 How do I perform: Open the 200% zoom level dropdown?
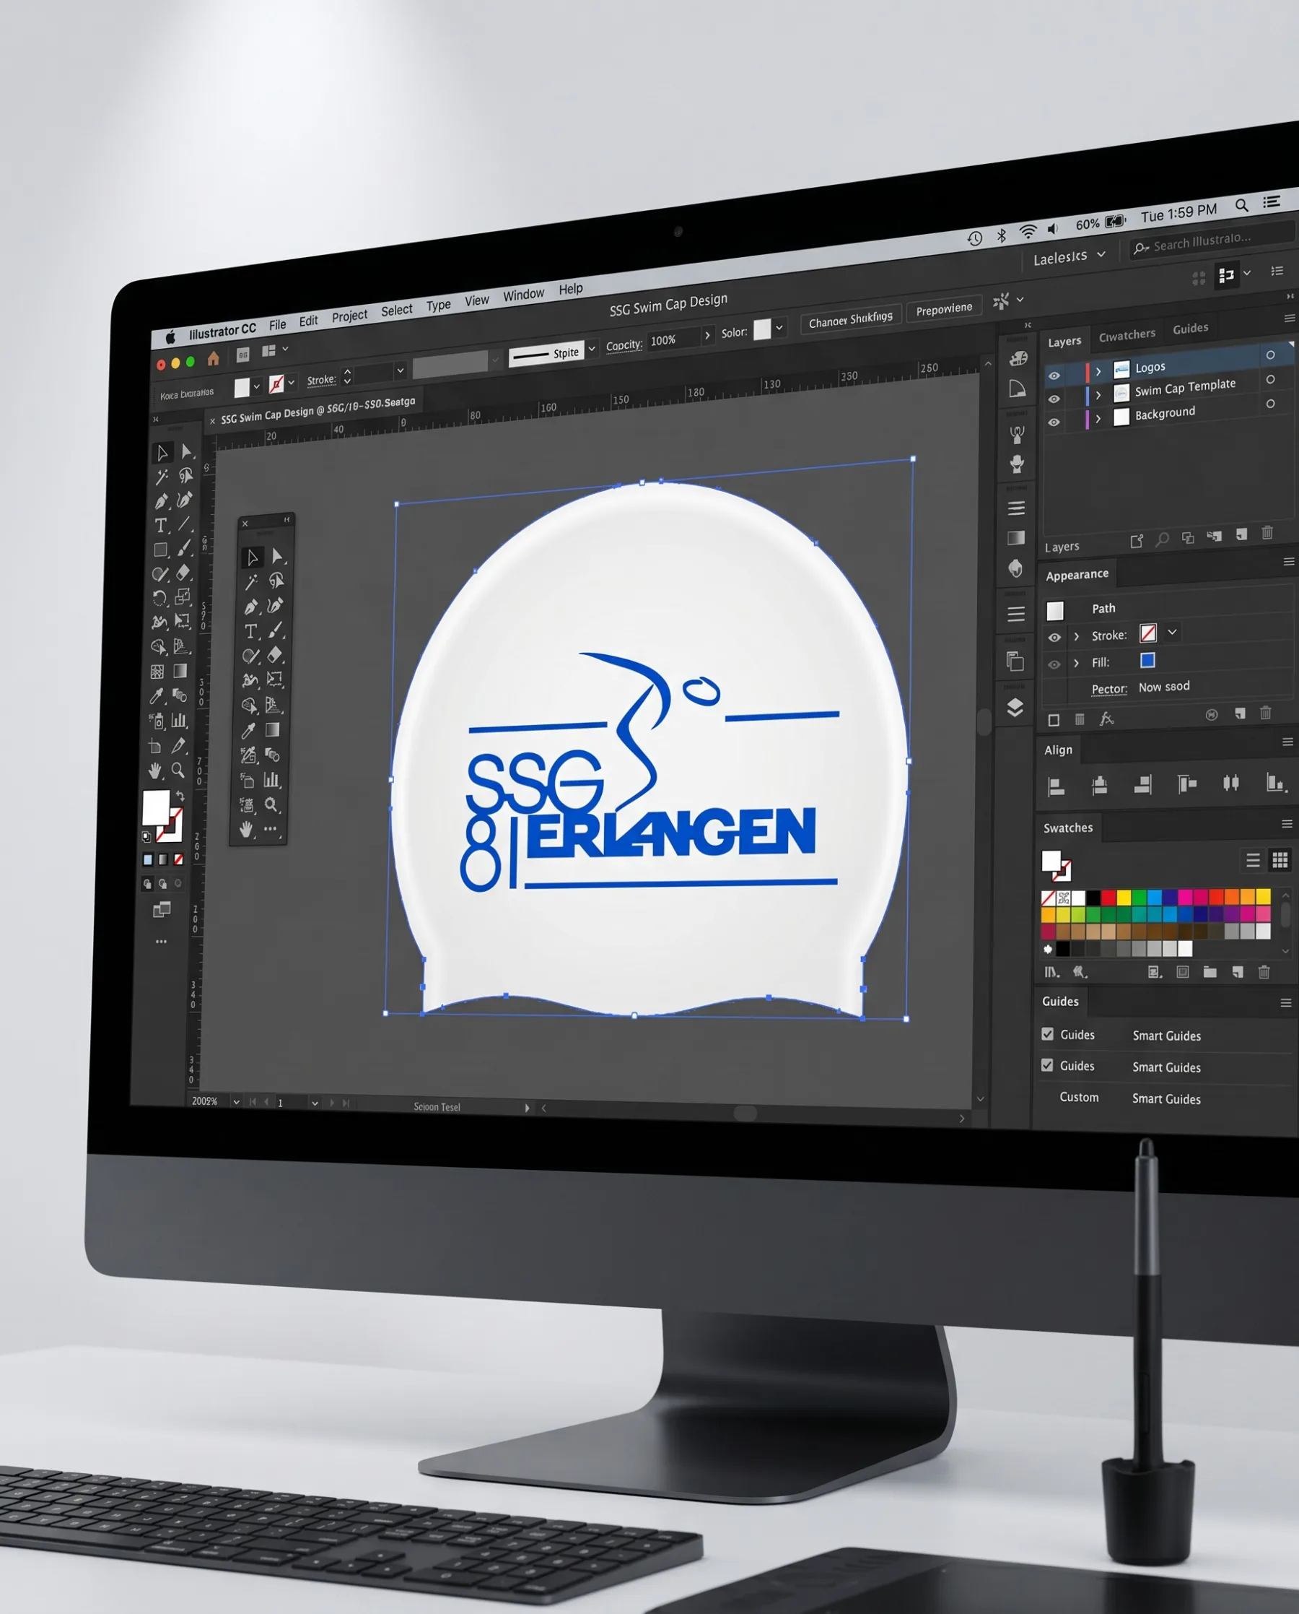click(236, 1101)
